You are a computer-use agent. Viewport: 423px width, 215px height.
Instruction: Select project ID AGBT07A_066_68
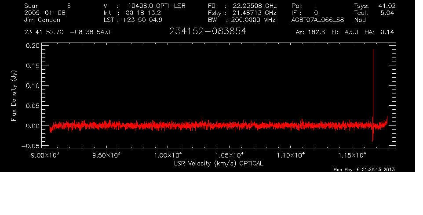(x=317, y=20)
